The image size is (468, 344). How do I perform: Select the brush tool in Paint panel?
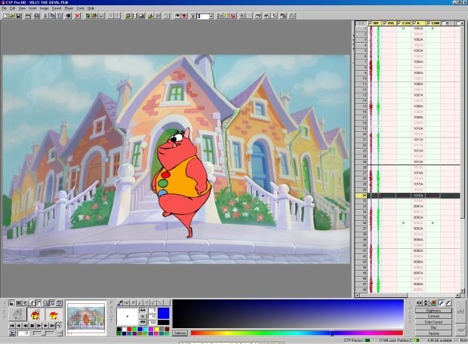pos(120,303)
